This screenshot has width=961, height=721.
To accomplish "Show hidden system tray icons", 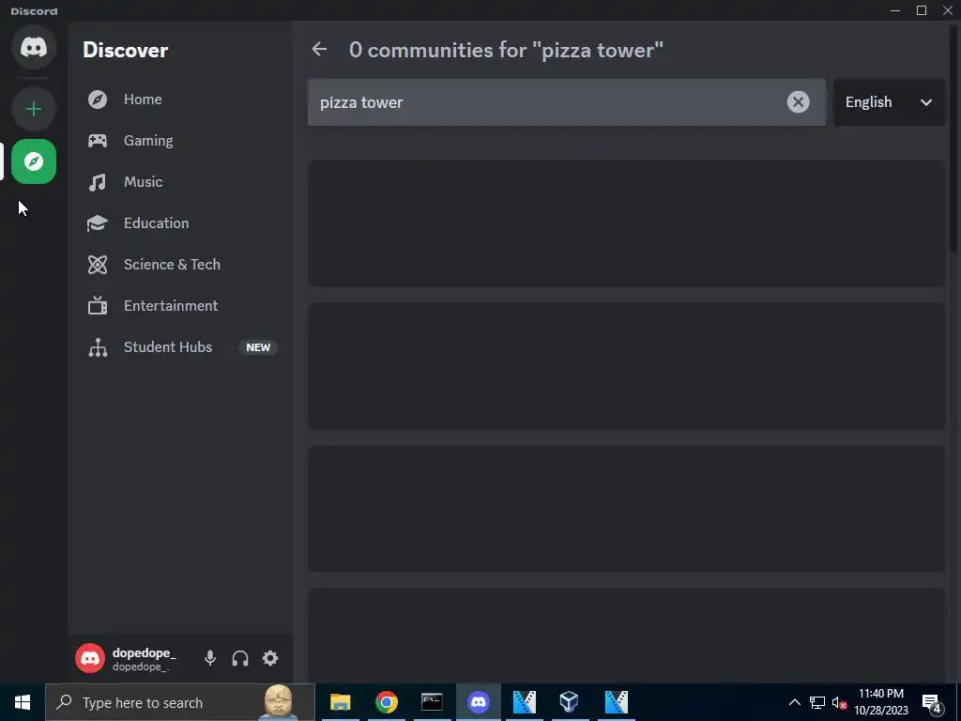I will click(x=794, y=702).
